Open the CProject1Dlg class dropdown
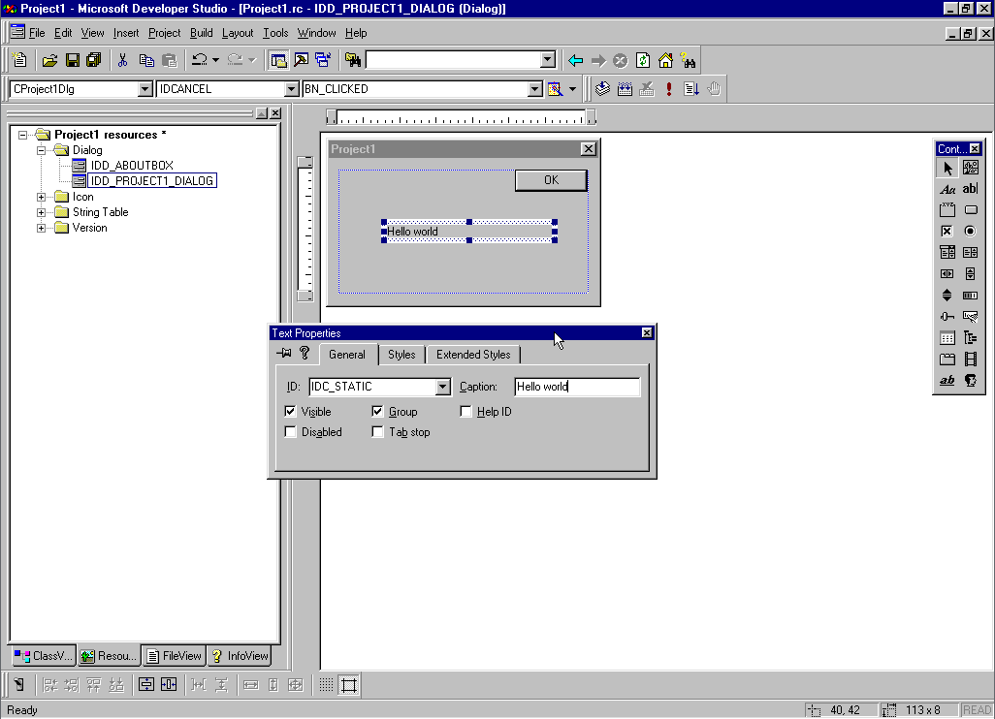The height and width of the screenshot is (719, 995). click(x=144, y=89)
